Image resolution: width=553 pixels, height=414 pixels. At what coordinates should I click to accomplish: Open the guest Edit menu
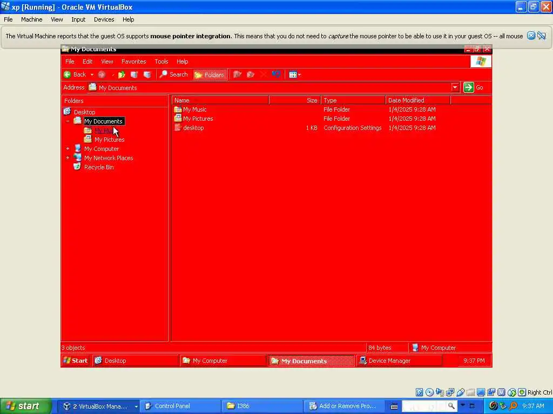[87, 61]
